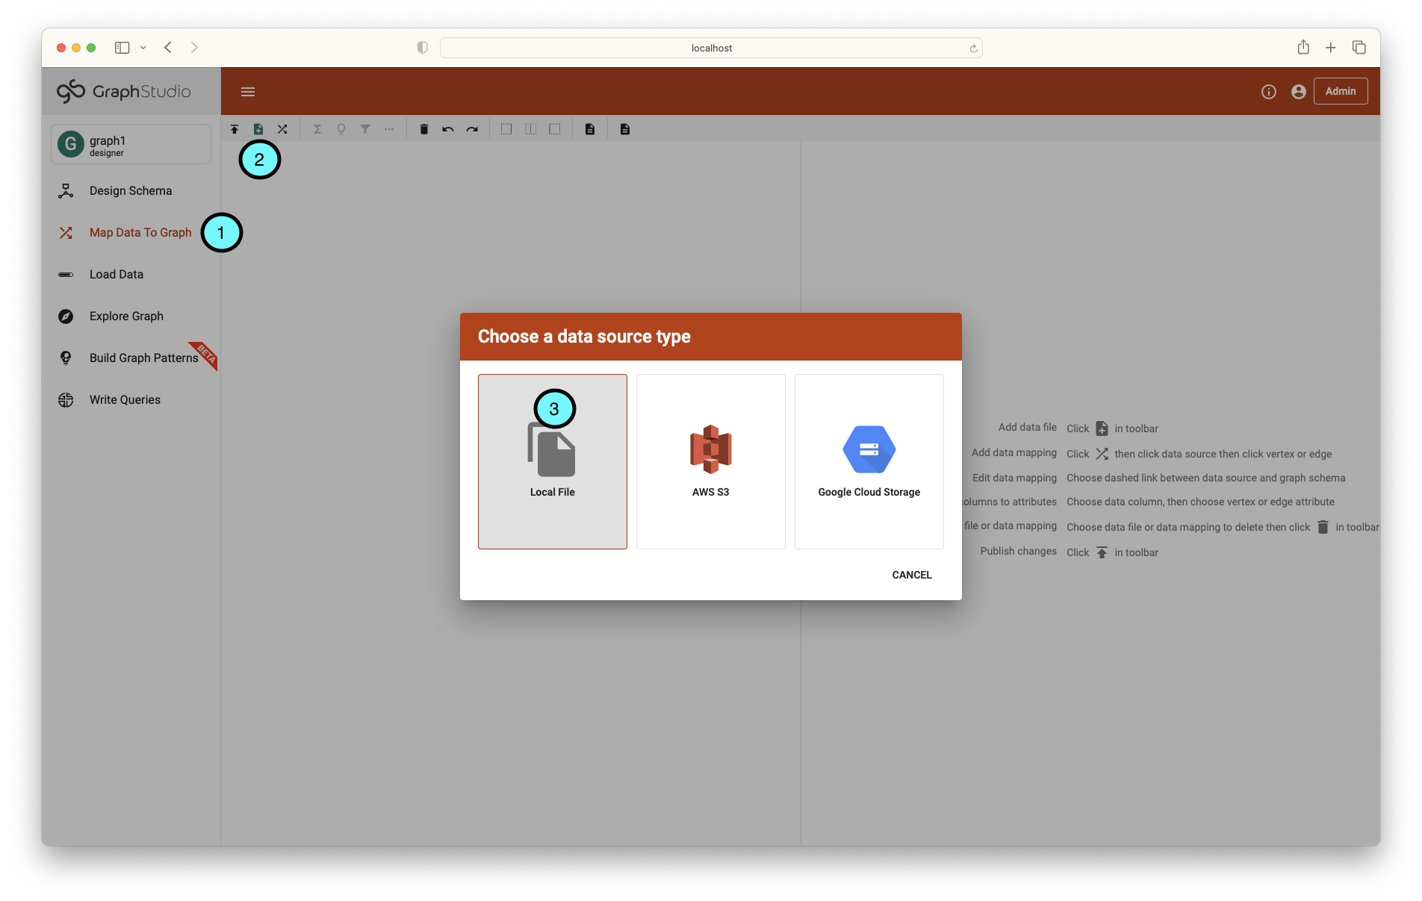
Task: Click the first document icon in the toolbar
Action: pyautogui.click(x=590, y=129)
